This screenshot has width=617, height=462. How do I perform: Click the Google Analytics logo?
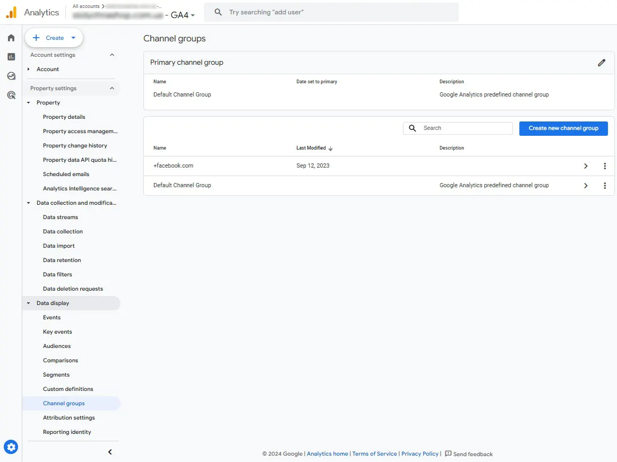point(11,12)
